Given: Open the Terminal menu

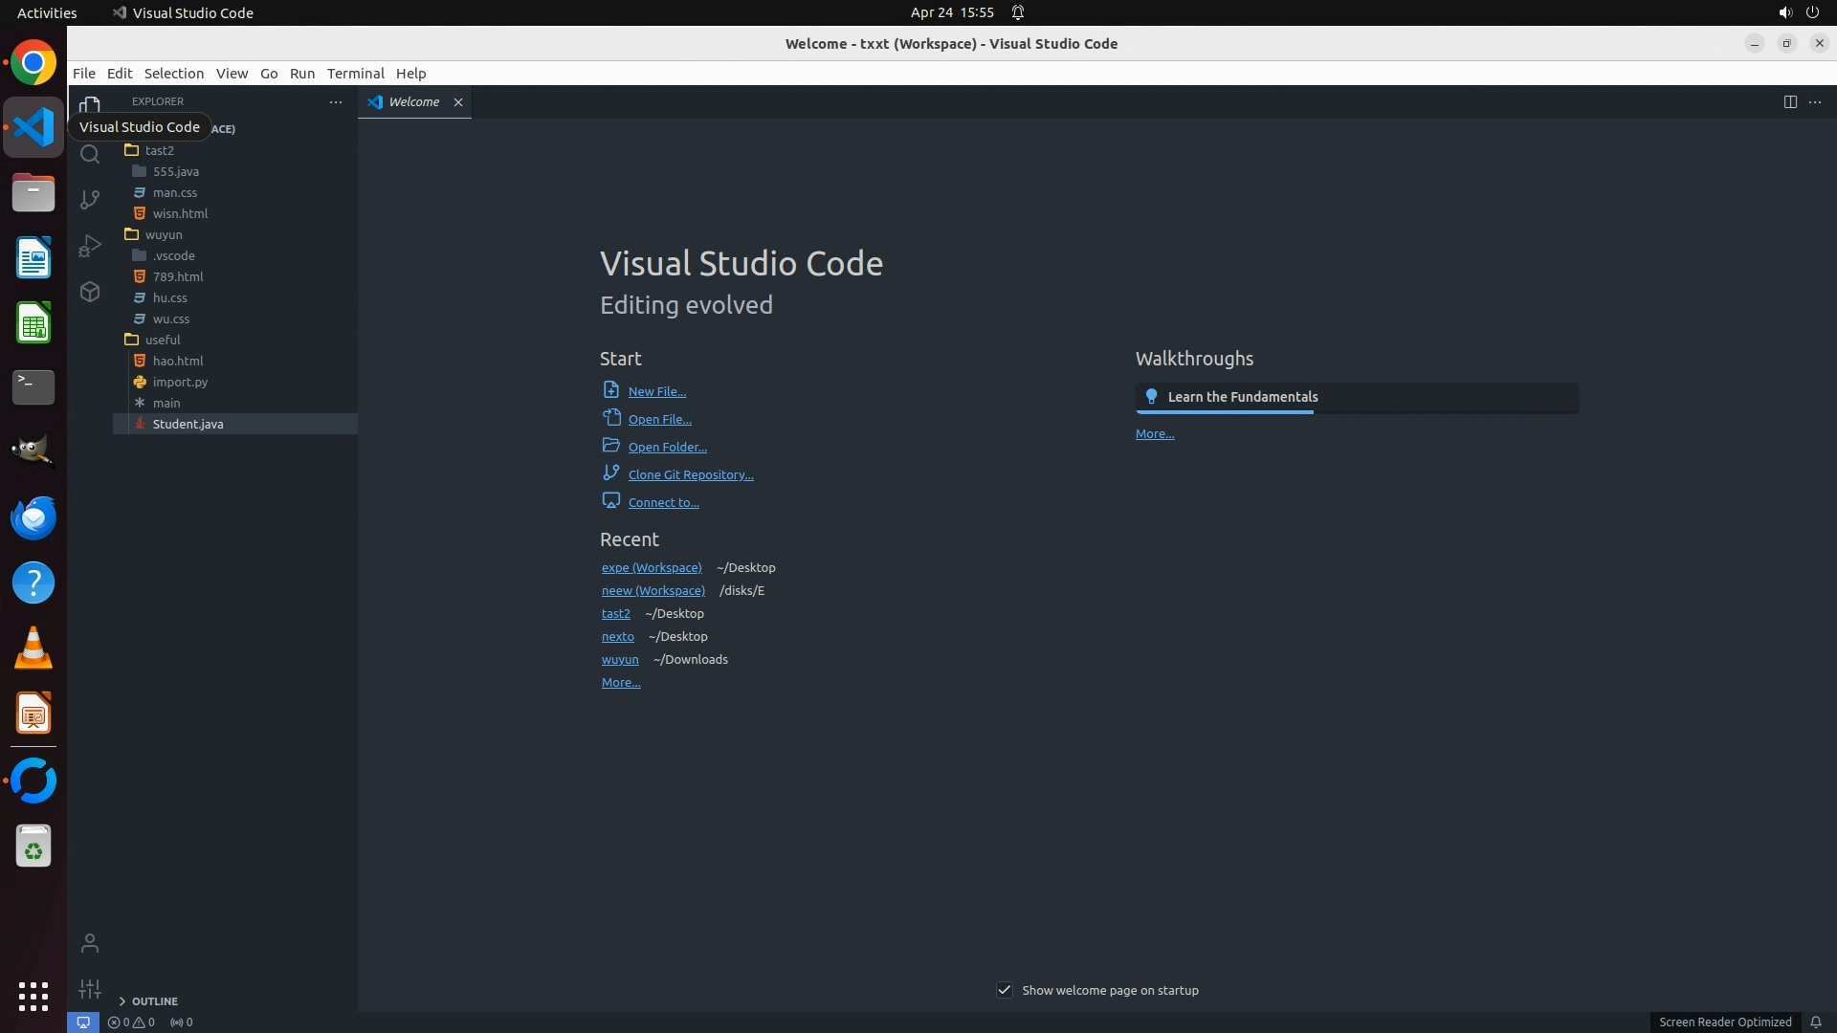Looking at the screenshot, I should 355,74.
